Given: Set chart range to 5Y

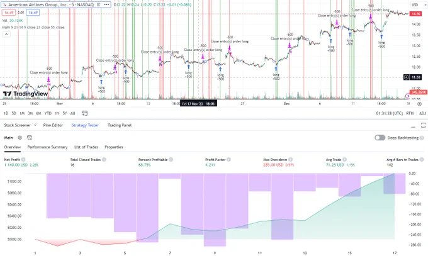Looking at the screenshot, I should (64, 113).
